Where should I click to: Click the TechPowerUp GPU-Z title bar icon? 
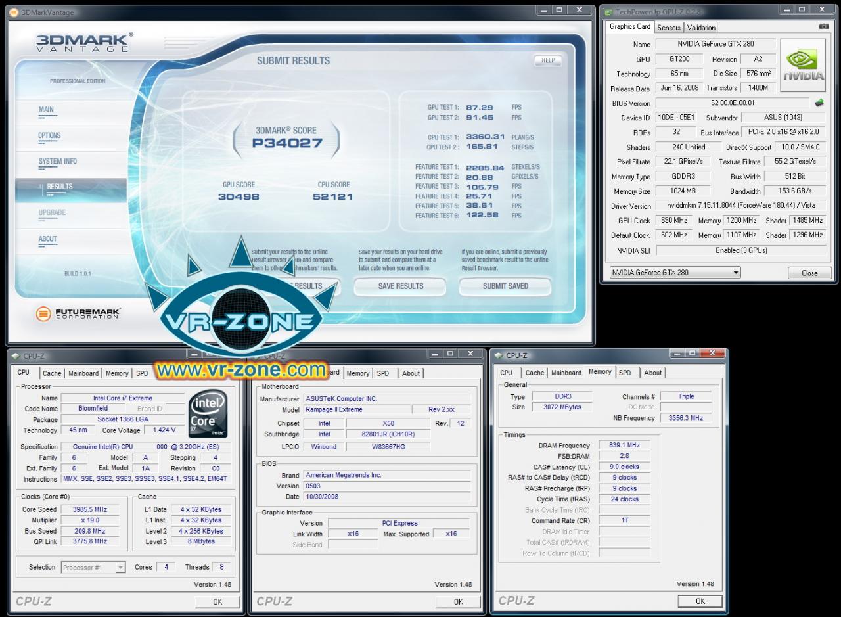click(x=608, y=12)
